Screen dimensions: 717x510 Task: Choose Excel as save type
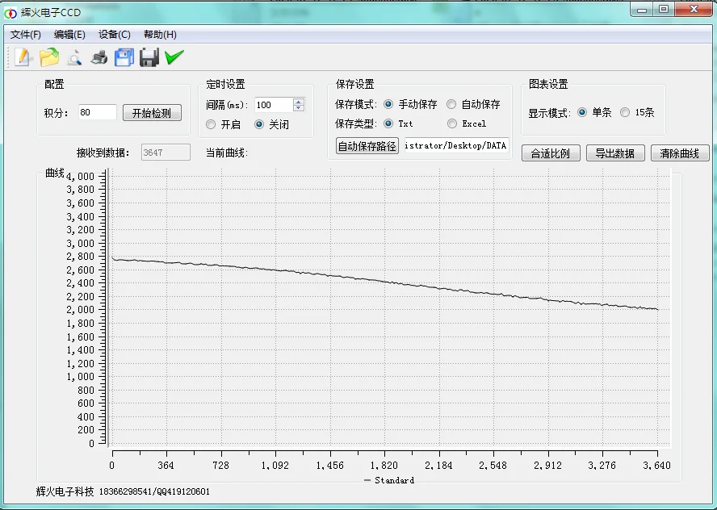click(451, 123)
